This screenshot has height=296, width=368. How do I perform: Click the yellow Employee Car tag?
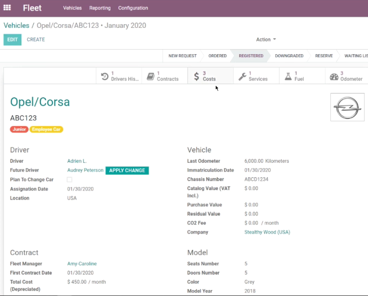(46, 129)
